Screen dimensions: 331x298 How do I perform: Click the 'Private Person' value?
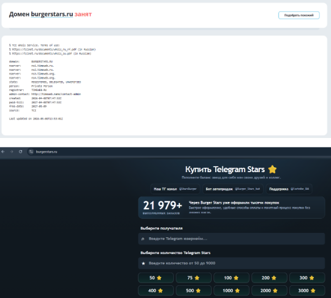pos(42,86)
